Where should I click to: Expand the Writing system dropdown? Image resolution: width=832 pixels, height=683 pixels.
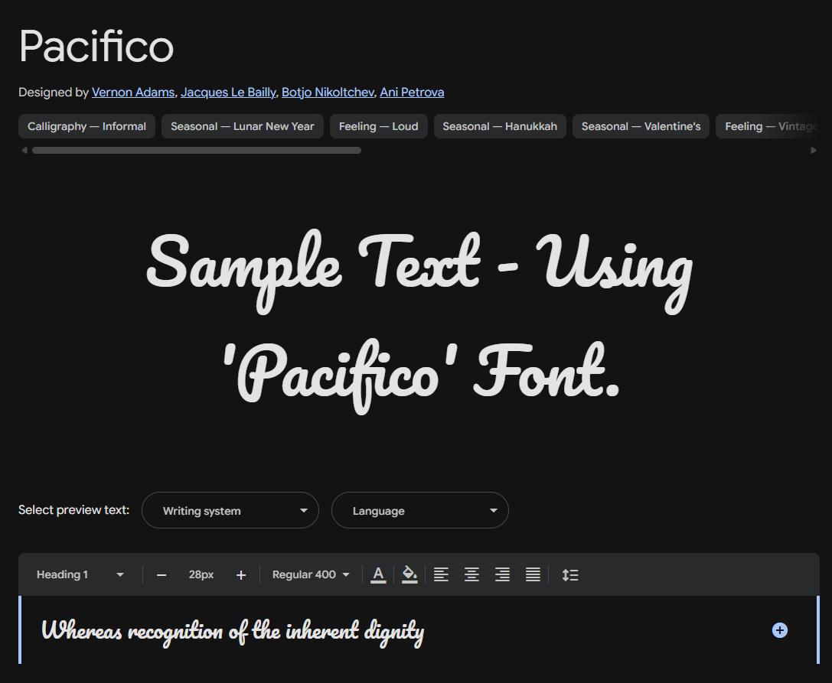230,511
